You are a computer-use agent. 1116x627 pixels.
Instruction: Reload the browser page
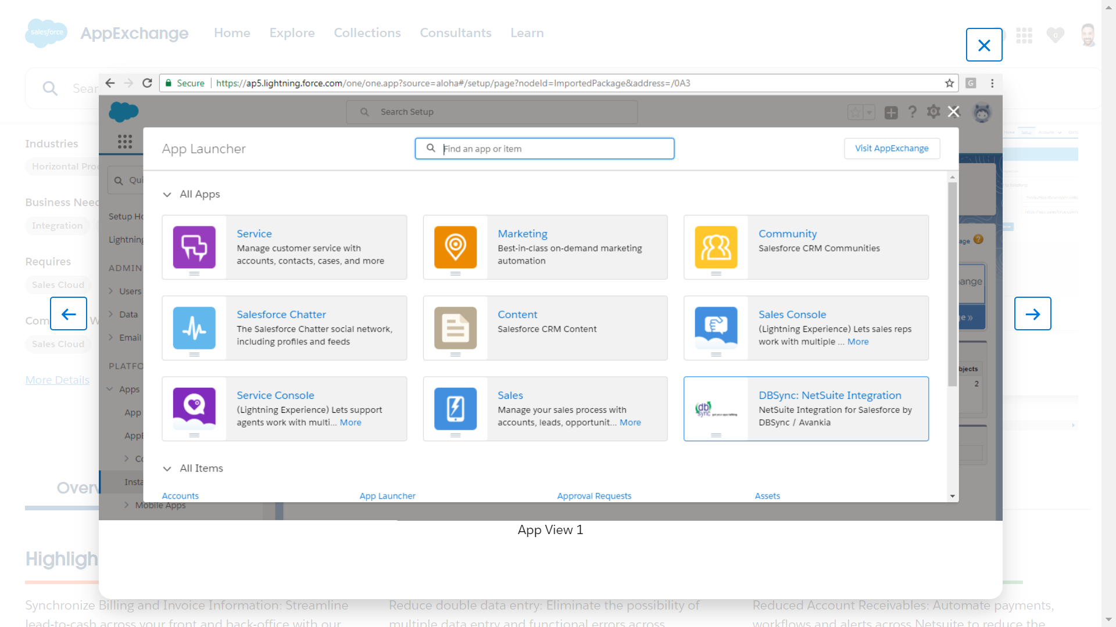coord(147,83)
